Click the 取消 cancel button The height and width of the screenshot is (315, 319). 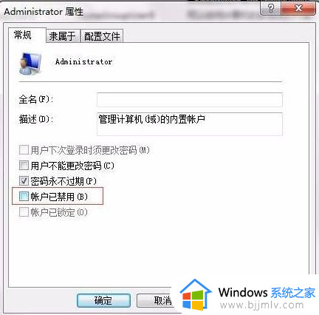click(155, 300)
